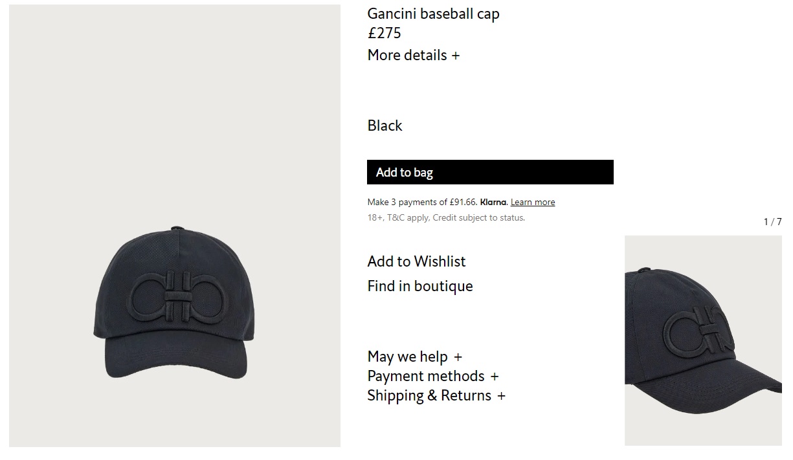Select the Black colour label
The width and height of the screenshot is (793, 460).
(385, 126)
